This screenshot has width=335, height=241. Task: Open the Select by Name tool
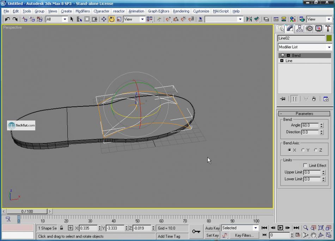coord(79,19)
